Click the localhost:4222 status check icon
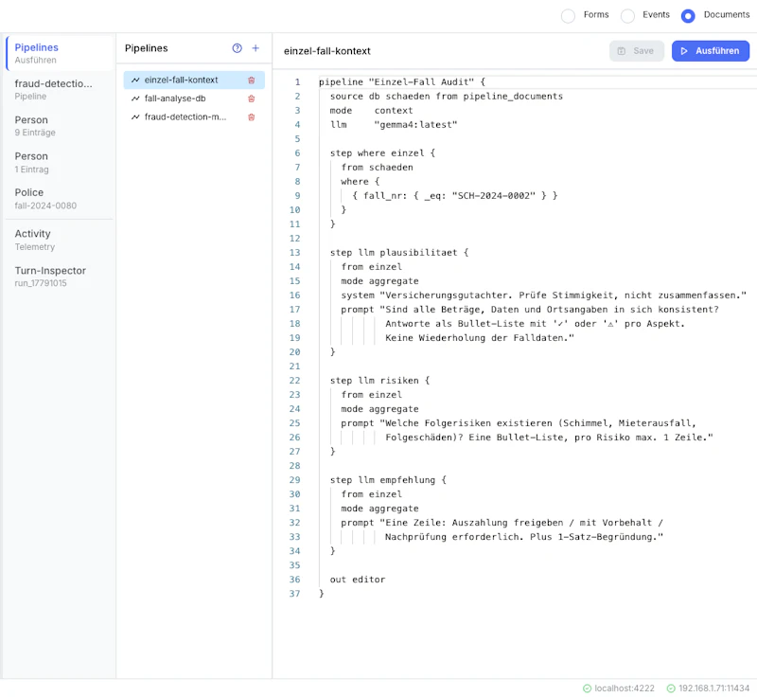This screenshot has width=757, height=697. 587,688
